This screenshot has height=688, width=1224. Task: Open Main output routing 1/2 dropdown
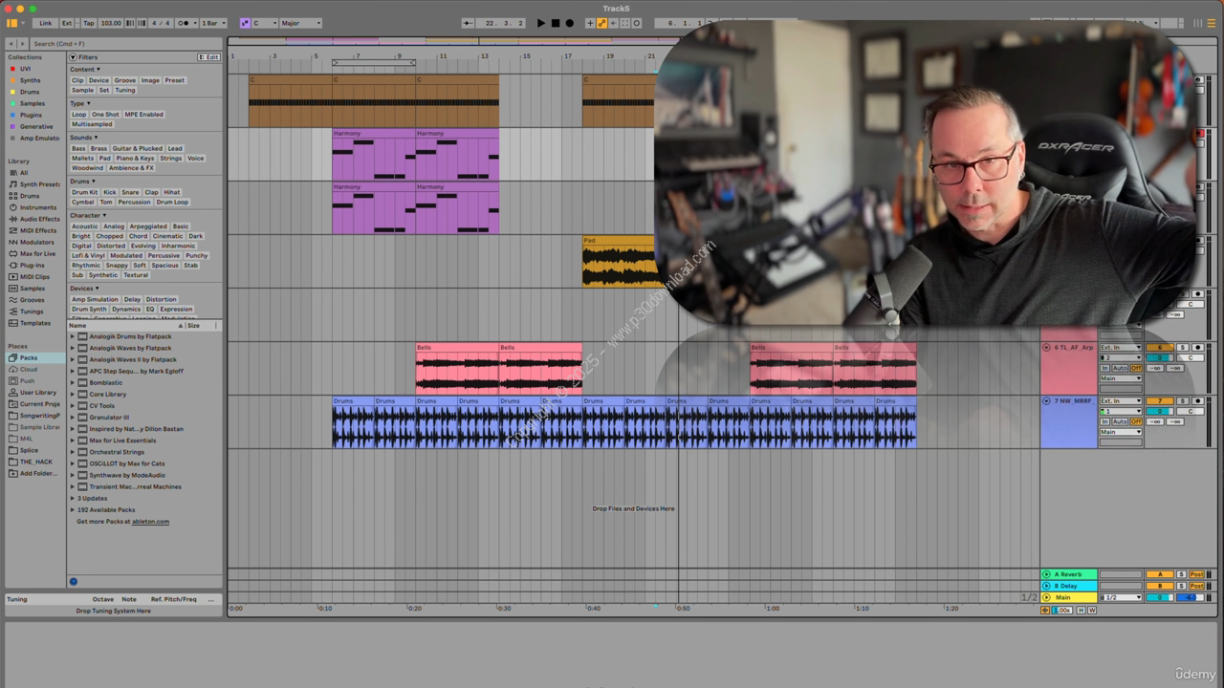click(1121, 597)
